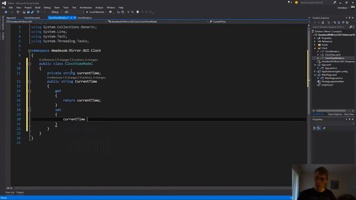This screenshot has width=356, height=200.
Task: Click Solution Explorer Home icon
Action: click(323, 23)
